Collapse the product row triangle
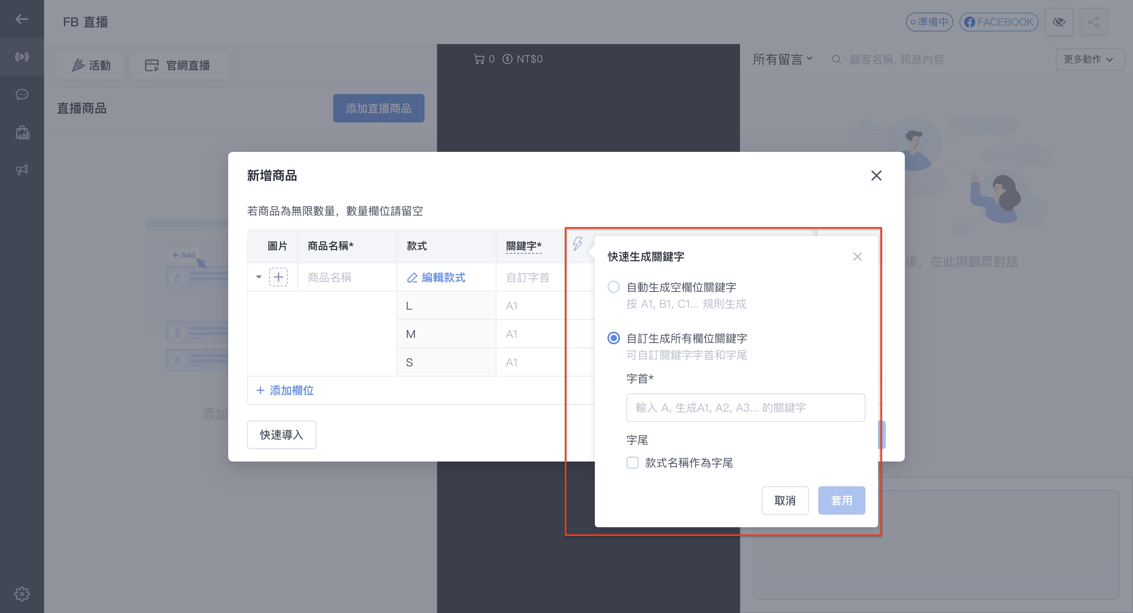 (258, 277)
